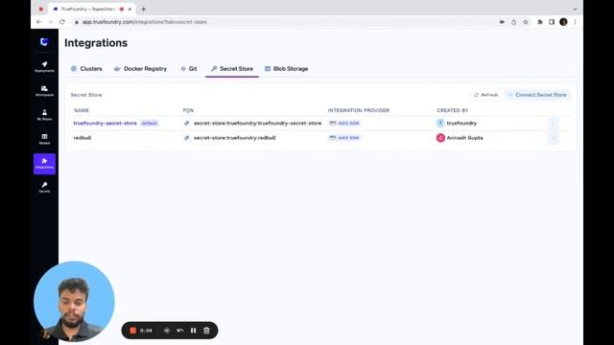Screen dimensions: 614x345
Task: Open actions menu for redbull row
Action: coord(553,138)
